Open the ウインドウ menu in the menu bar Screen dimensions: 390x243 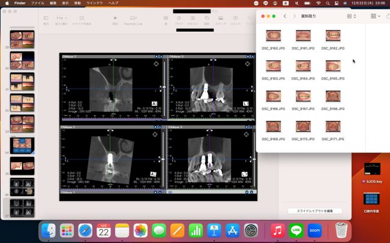click(94, 3)
